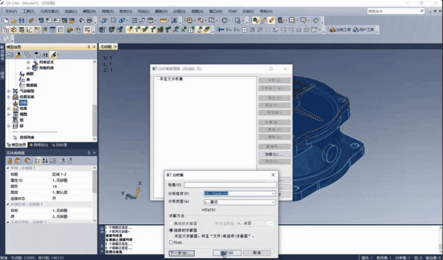Click the Print icon in top toolbar

(x=89, y=20)
